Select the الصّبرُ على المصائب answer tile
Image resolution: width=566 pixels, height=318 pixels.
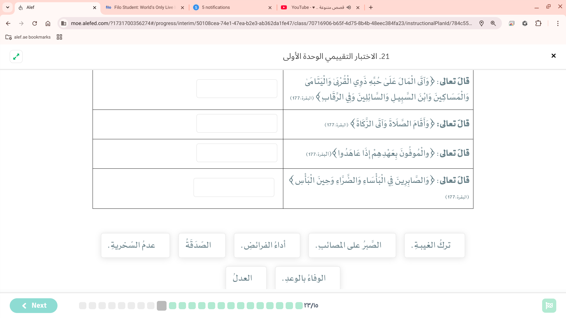click(x=352, y=245)
